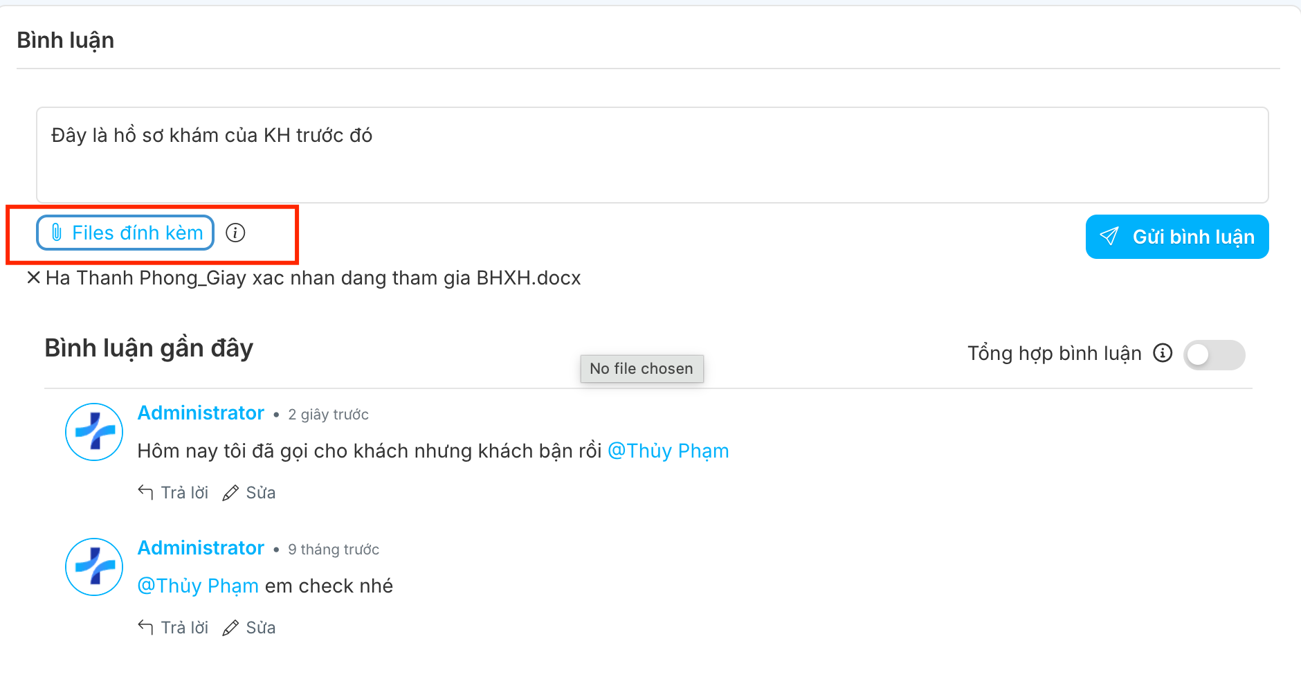
Task: Click Administrator name on the 9-month-old comment
Action: 201,548
